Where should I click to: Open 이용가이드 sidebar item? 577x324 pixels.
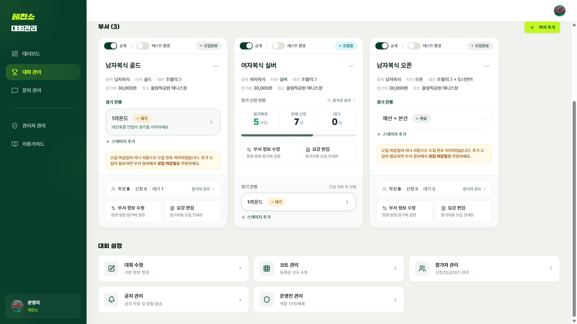click(43, 144)
